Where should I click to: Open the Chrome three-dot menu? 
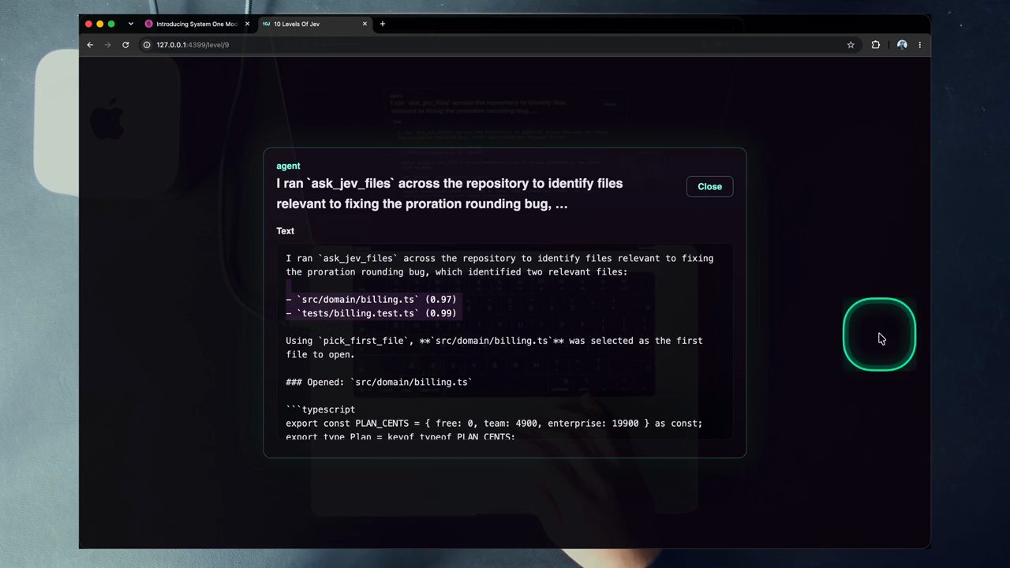click(919, 45)
